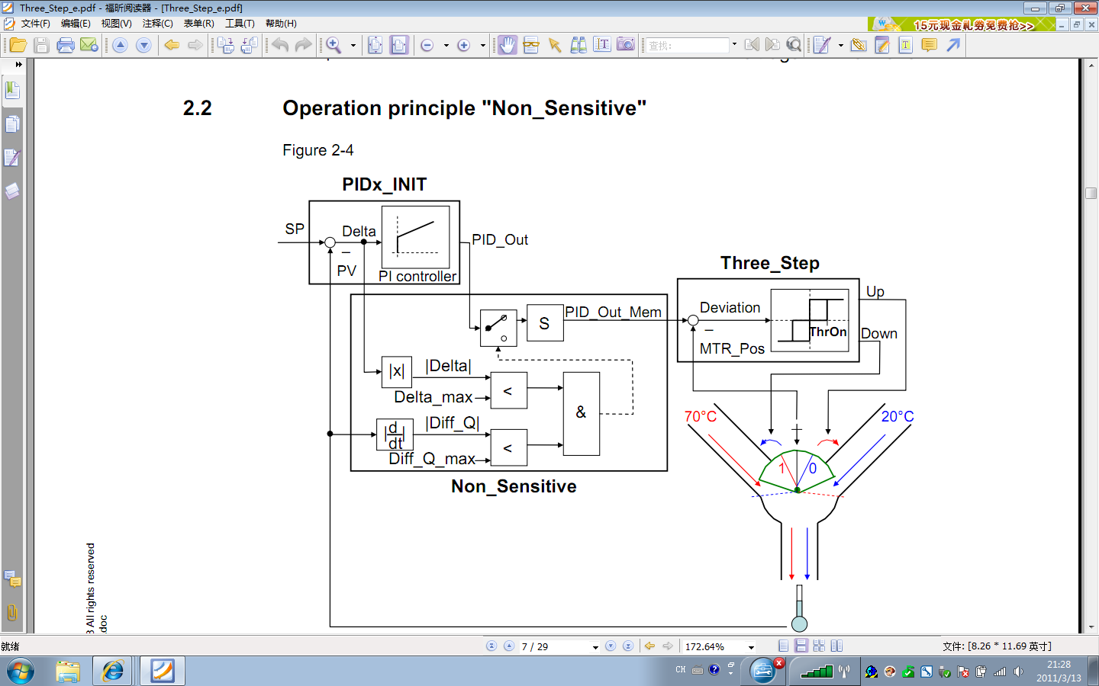Switch to facing pages layout

coord(836,646)
